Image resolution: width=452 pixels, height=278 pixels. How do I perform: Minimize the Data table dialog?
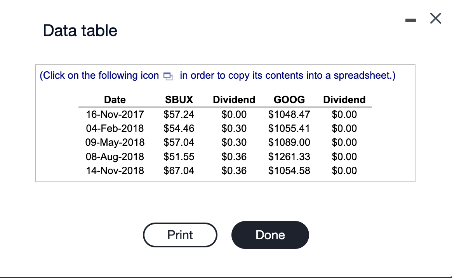(410, 20)
